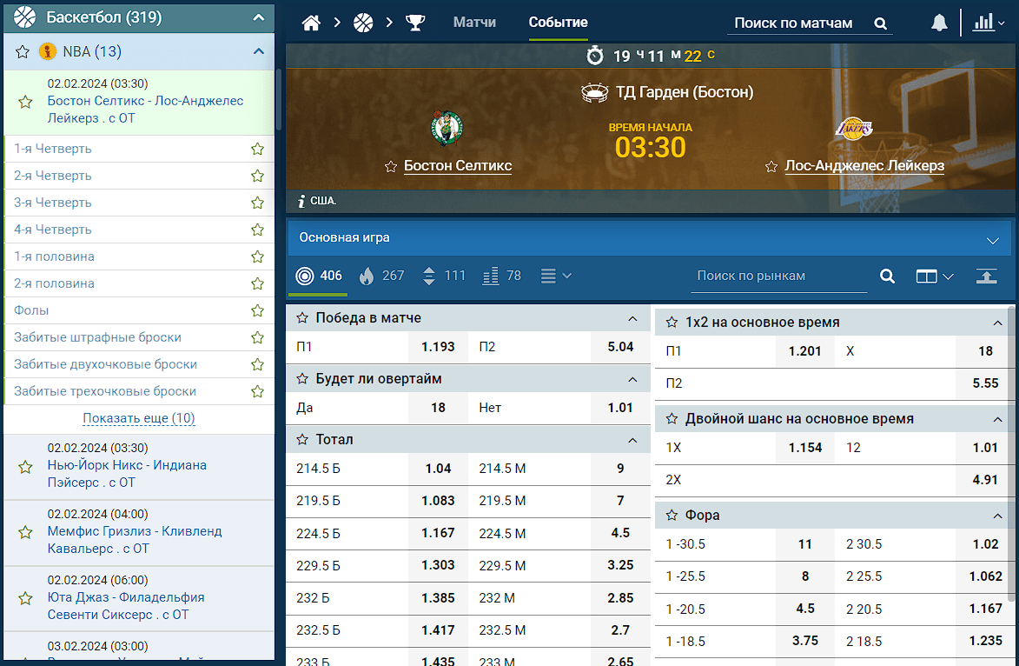This screenshot has height=666, width=1019.
Task: Switch to the Событие tab
Action: tap(558, 22)
